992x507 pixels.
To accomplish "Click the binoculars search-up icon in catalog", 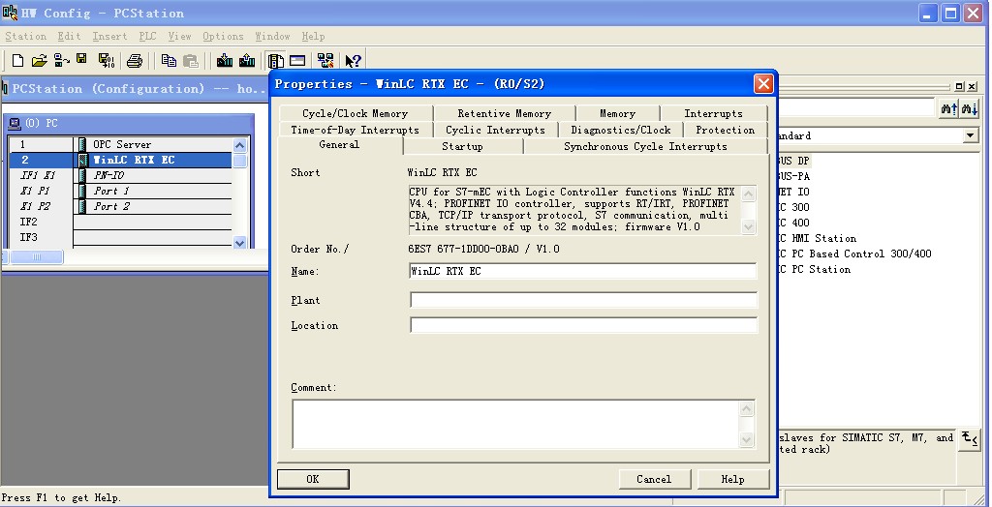I will (x=948, y=108).
